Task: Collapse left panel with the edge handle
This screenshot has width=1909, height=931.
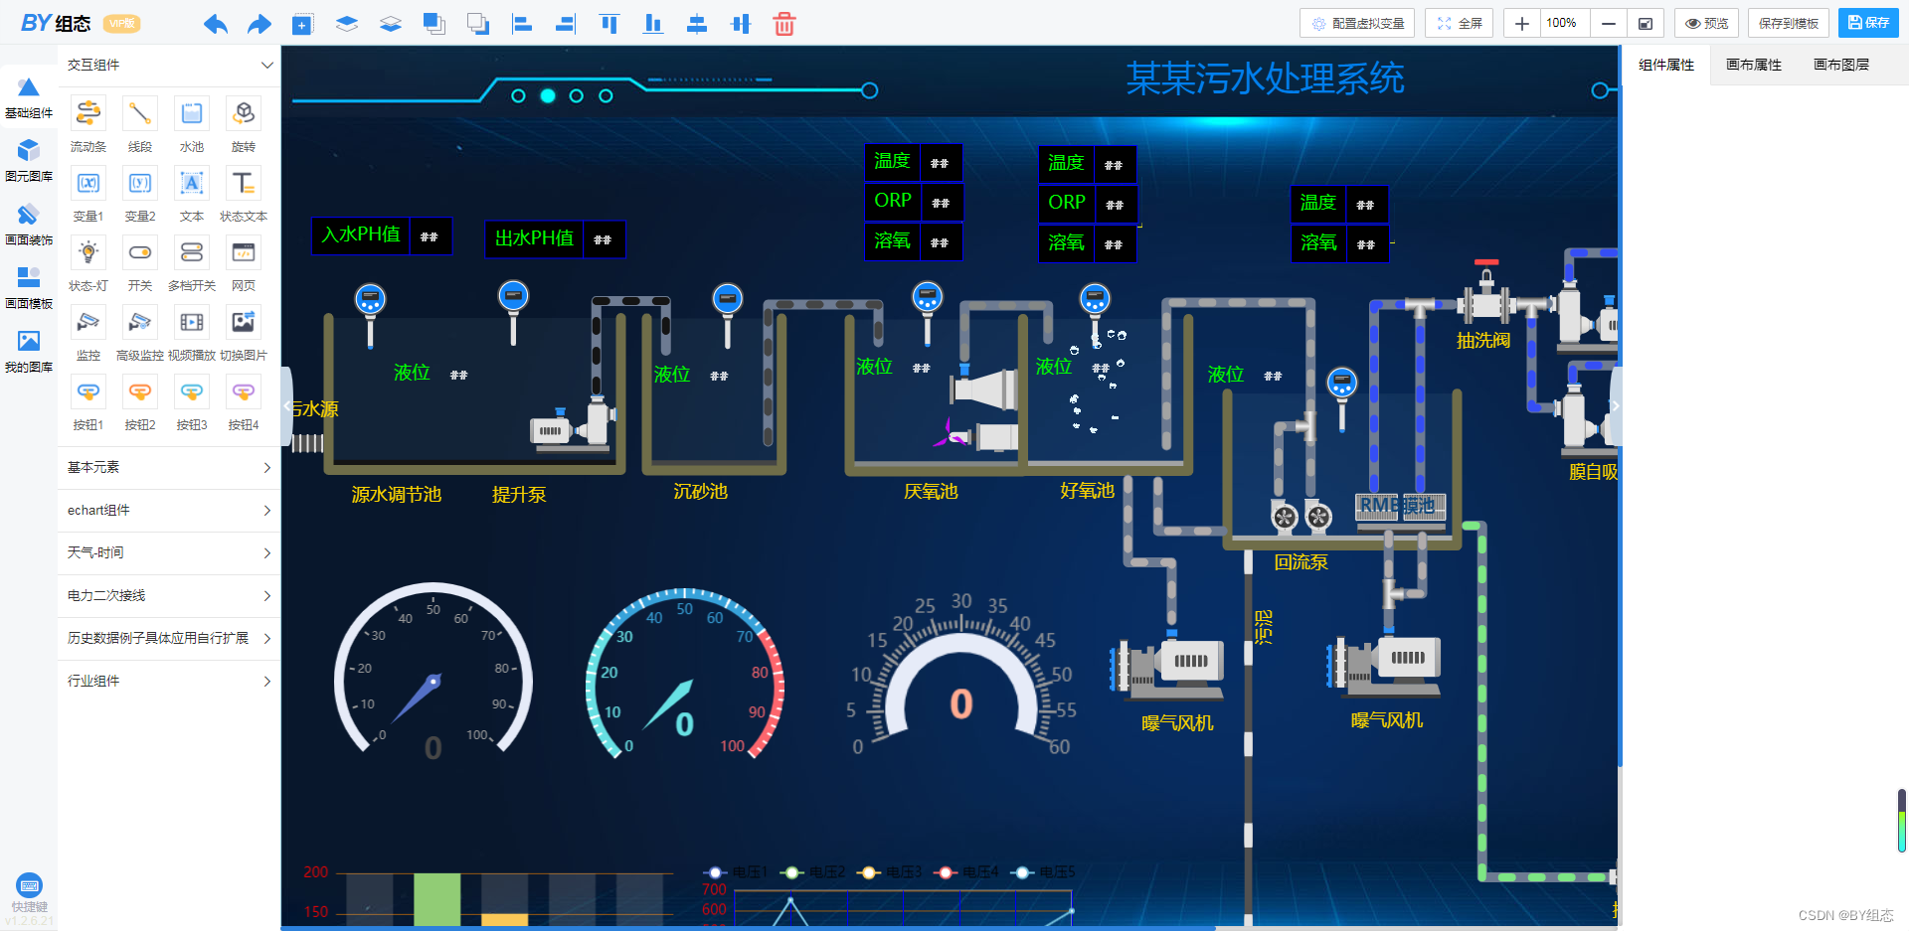Action: [x=286, y=406]
